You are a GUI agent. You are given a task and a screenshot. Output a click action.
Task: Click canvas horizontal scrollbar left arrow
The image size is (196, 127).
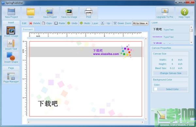[x=28, y=122]
